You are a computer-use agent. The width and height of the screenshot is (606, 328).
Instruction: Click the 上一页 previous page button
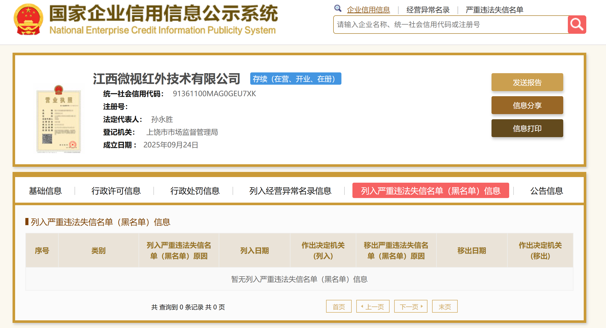[373, 307]
